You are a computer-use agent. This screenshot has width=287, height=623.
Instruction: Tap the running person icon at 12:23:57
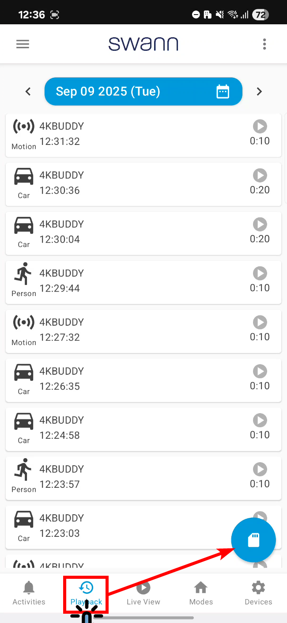pos(23,469)
